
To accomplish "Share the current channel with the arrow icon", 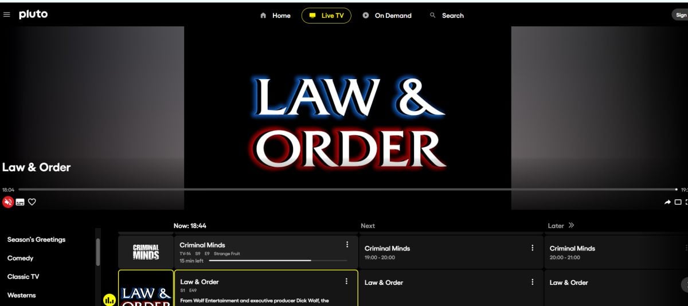I will click(667, 202).
